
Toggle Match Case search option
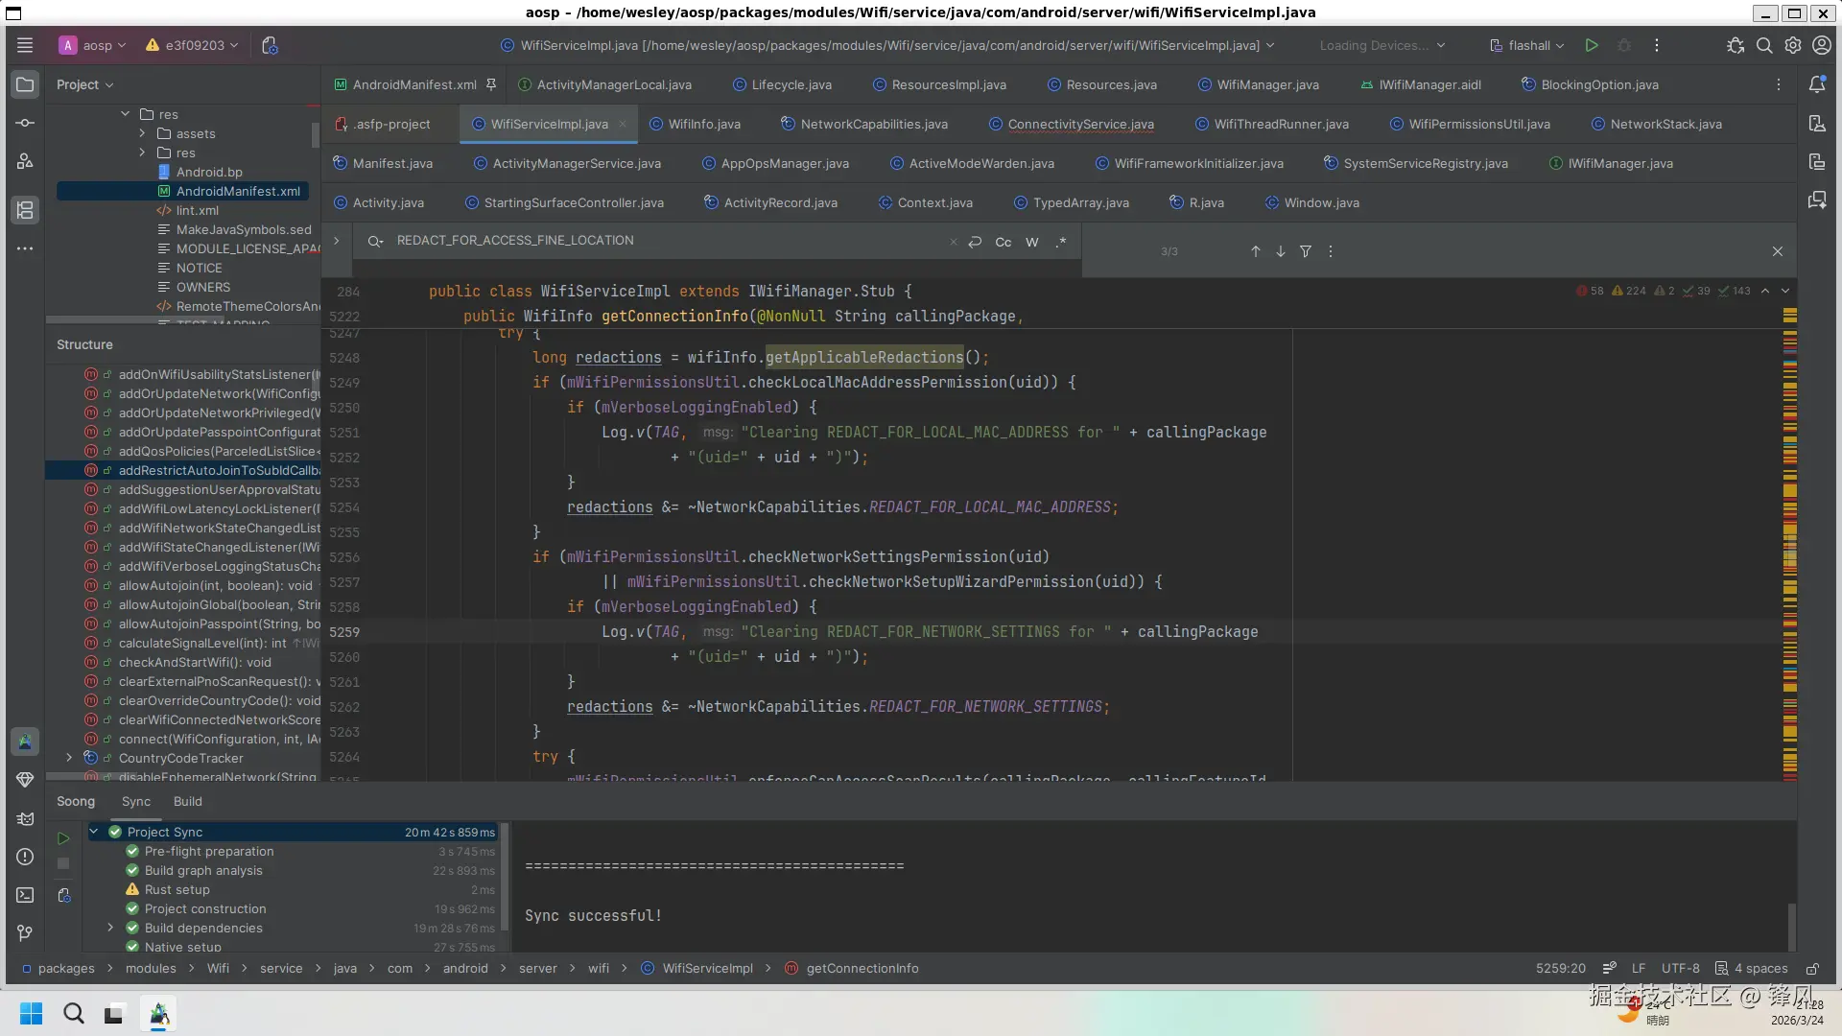[x=1004, y=242]
